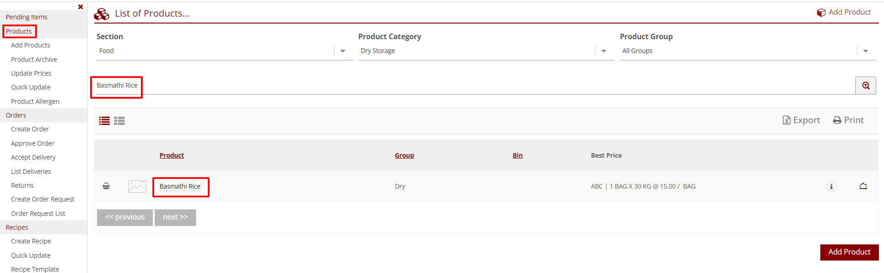The image size is (884, 273).
Task: Click the next >> pagination button
Action: click(x=175, y=217)
